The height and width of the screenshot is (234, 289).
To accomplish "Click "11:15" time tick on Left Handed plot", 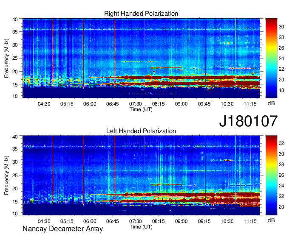I will click(x=250, y=221).
